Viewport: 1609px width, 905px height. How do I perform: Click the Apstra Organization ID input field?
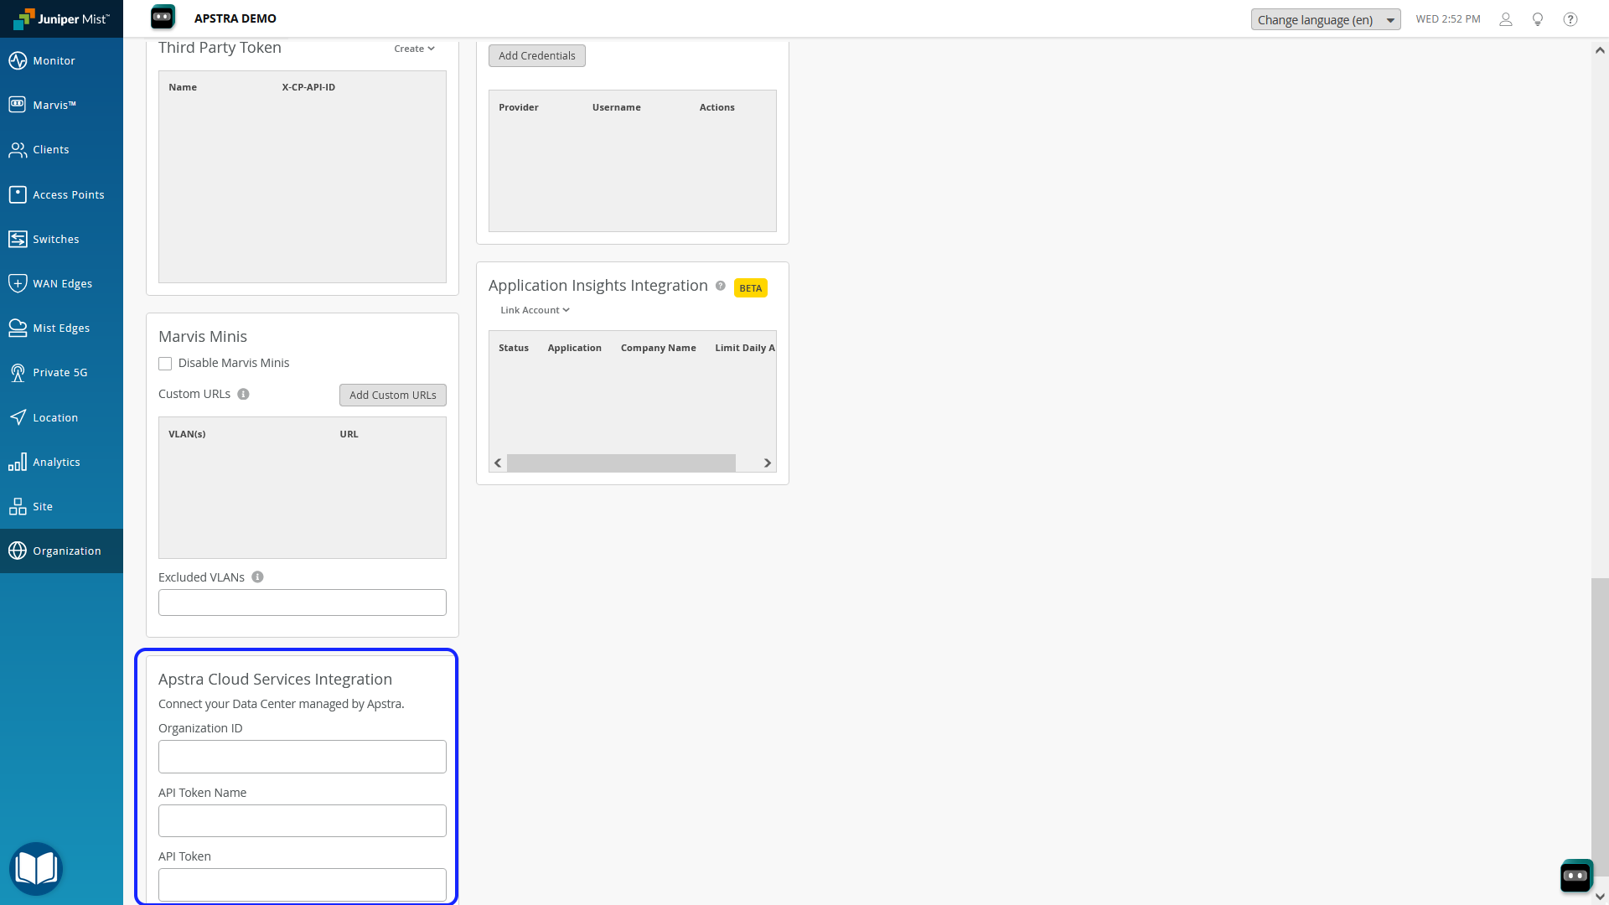302,756
